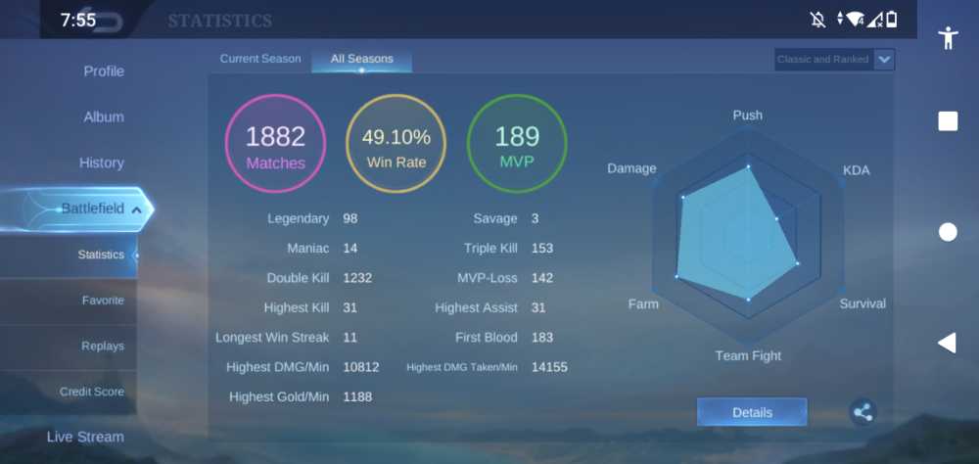Image resolution: width=979 pixels, height=464 pixels.
Task: Tap the Savage count 3
Action: (x=536, y=218)
